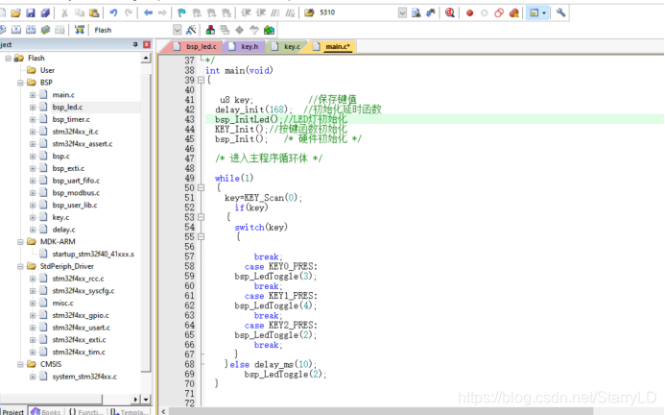This screenshot has height=415, width=665.
Task: Insert a bookmark with the flag icon
Action: click(181, 12)
